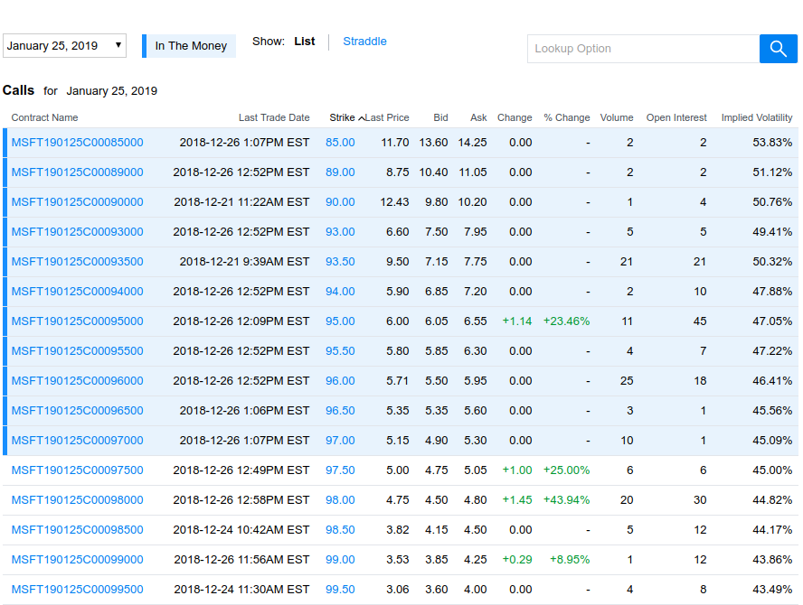Open contract MSFT190125C00099500
This screenshot has height=605, width=803.
coord(78,589)
